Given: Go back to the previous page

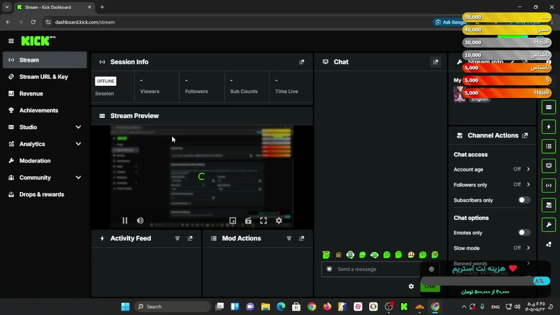Looking at the screenshot, I should 8,22.
